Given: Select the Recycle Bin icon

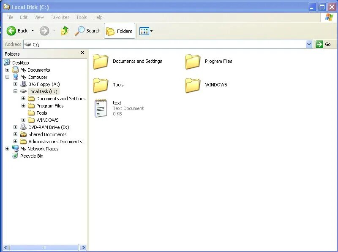Looking at the screenshot, I should click(15, 155).
